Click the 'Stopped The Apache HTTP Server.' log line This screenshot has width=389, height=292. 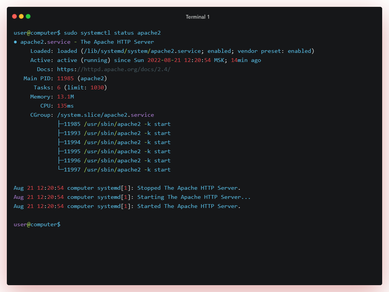[127, 188]
